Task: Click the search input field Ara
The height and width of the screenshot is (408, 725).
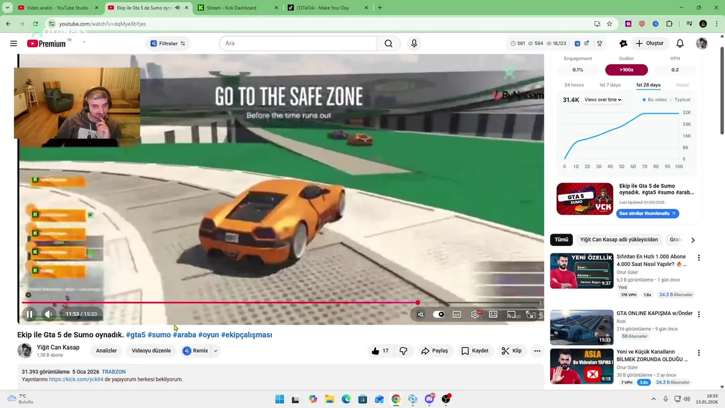Action: (x=298, y=44)
